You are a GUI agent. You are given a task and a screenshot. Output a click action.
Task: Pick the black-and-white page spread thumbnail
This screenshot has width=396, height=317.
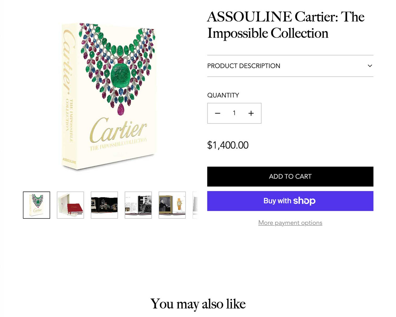138,205
